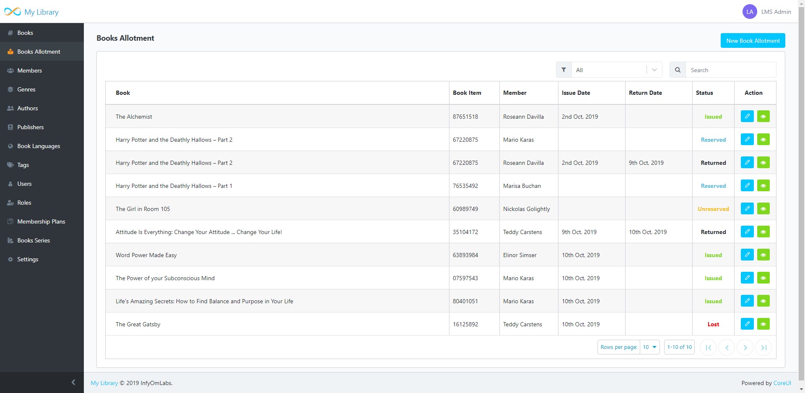The image size is (805, 393).
Task: View details eye icon for The Great Gatsby
Action: [x=763, y=324]
